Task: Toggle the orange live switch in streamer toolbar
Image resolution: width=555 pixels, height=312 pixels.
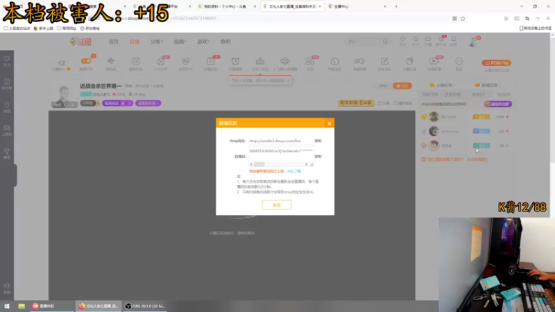Action: [x=86, y=61]
